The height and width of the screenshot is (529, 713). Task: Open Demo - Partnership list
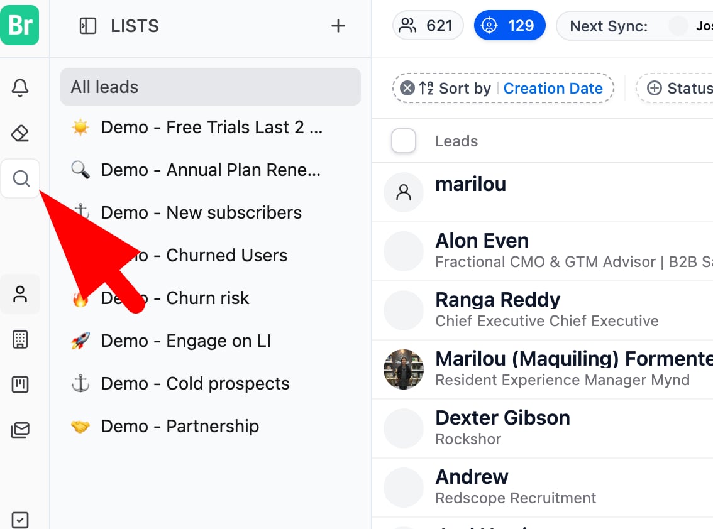[211, 427]
